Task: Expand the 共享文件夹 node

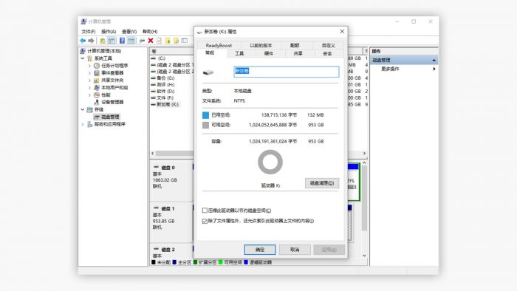Action: [x=89, y=80]
